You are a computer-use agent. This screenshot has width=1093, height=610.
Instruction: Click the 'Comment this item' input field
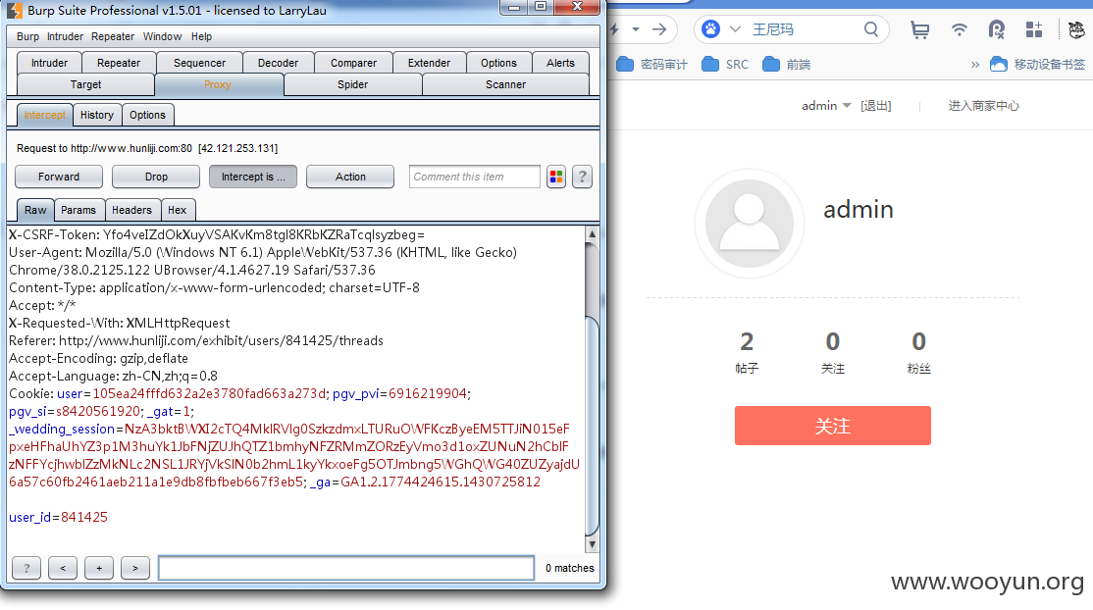[x=474, y=178]
